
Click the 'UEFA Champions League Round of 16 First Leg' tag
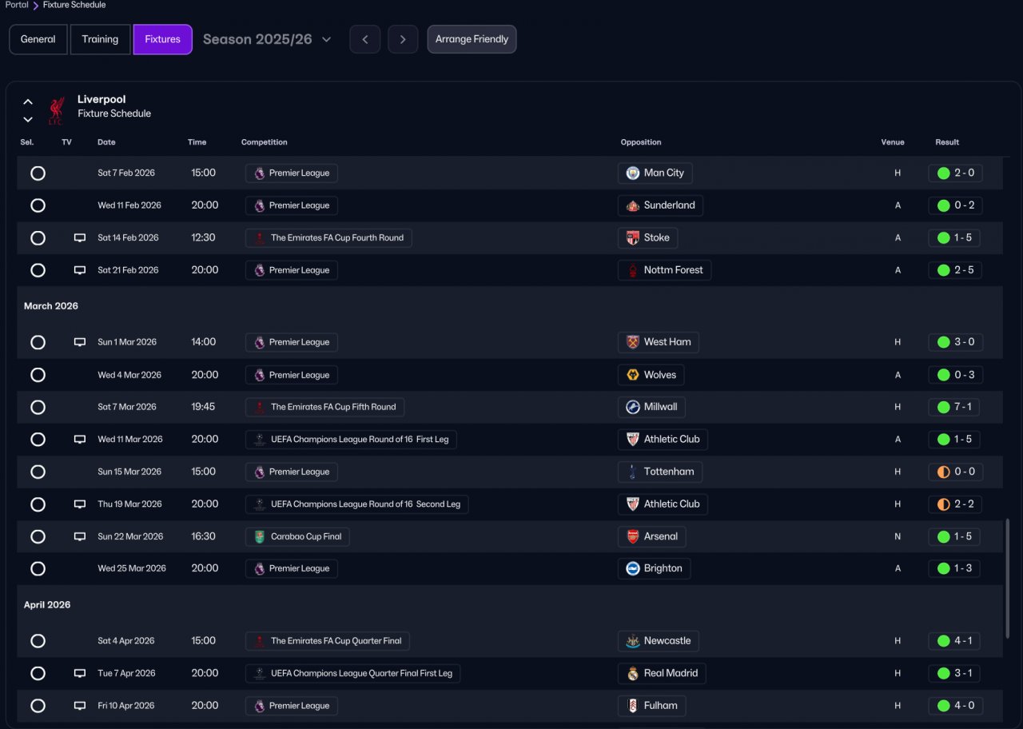tap(351, 440)
